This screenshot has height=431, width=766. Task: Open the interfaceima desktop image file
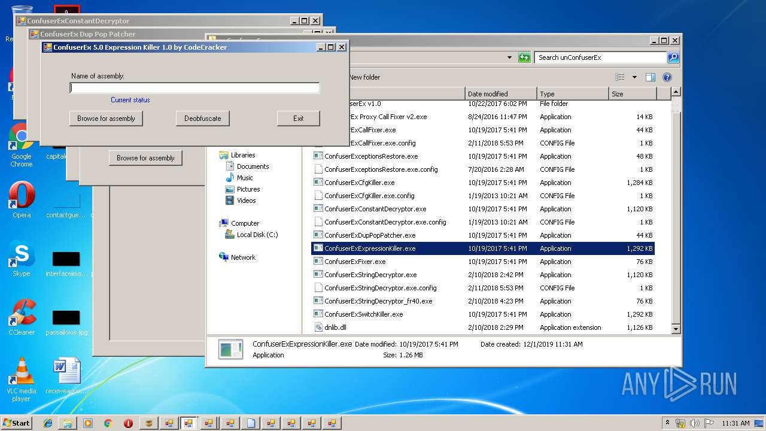click(66, 263)
